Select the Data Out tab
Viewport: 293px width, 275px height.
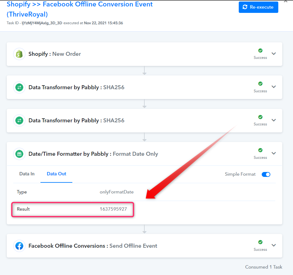point(56,174)
